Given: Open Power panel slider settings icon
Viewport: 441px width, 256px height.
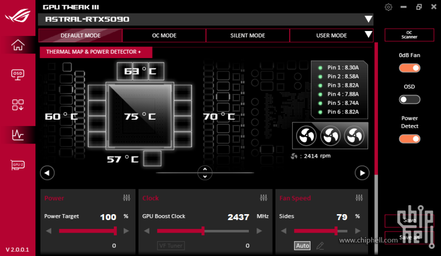Looking at the screenshot, I should (x=126, y=198).
